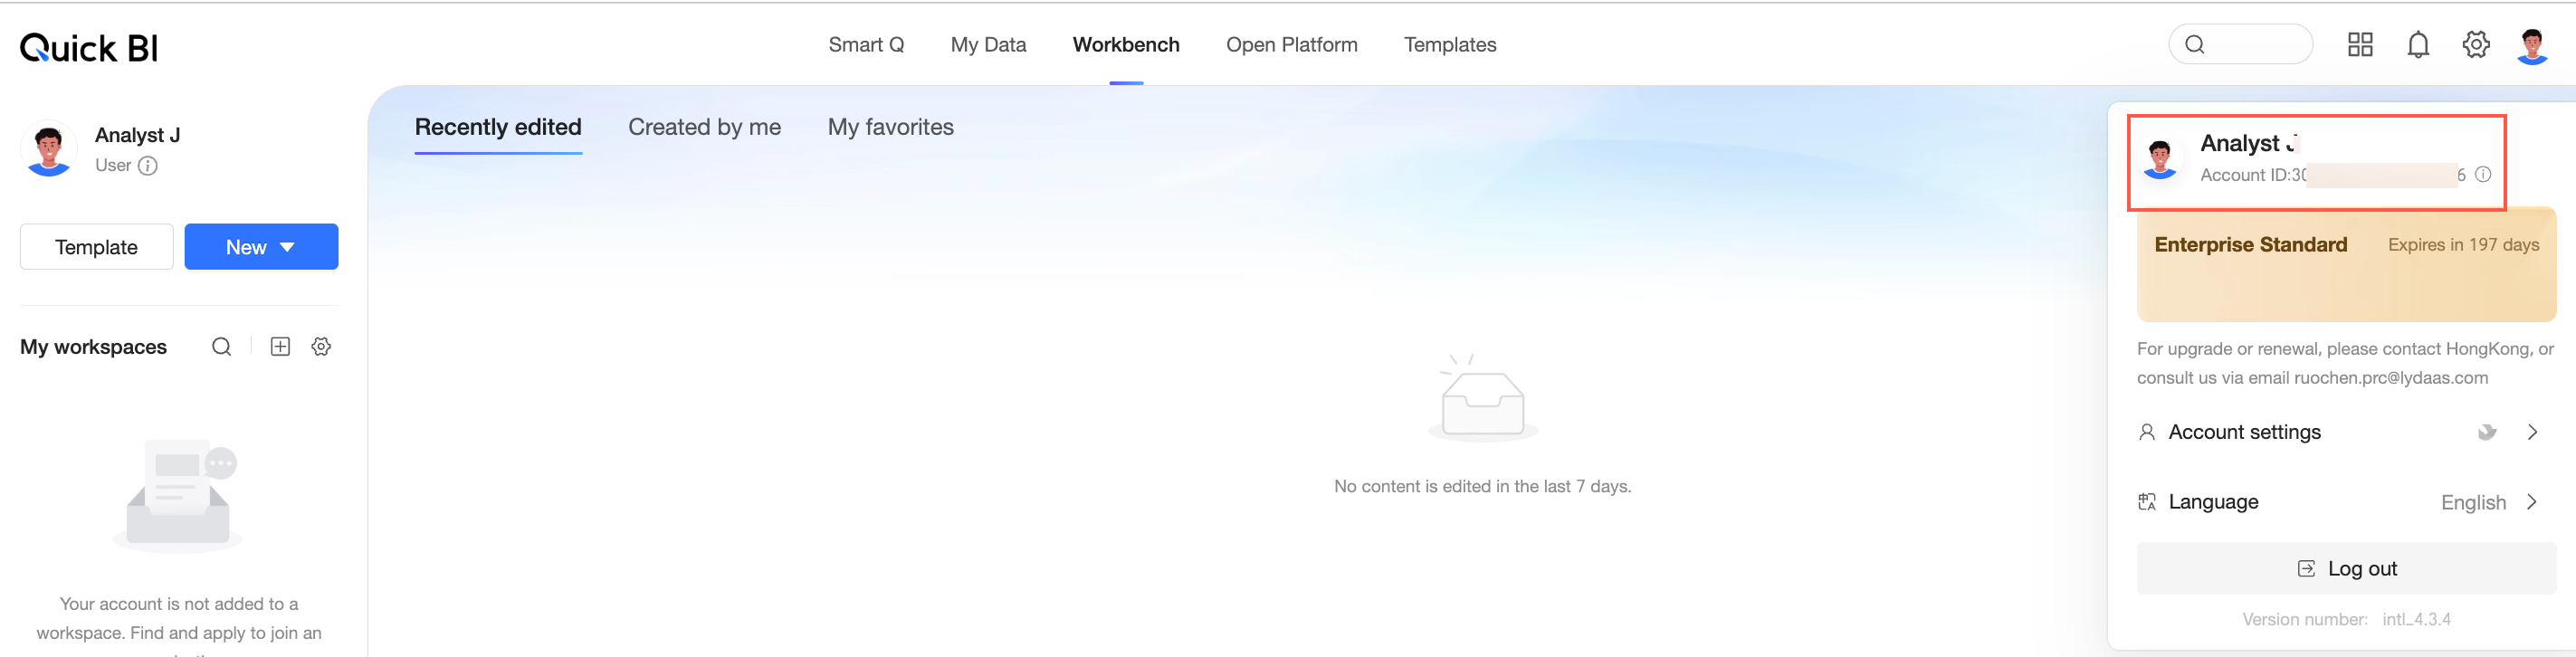
Task: Go to My Data section
Action: (988, 45)
